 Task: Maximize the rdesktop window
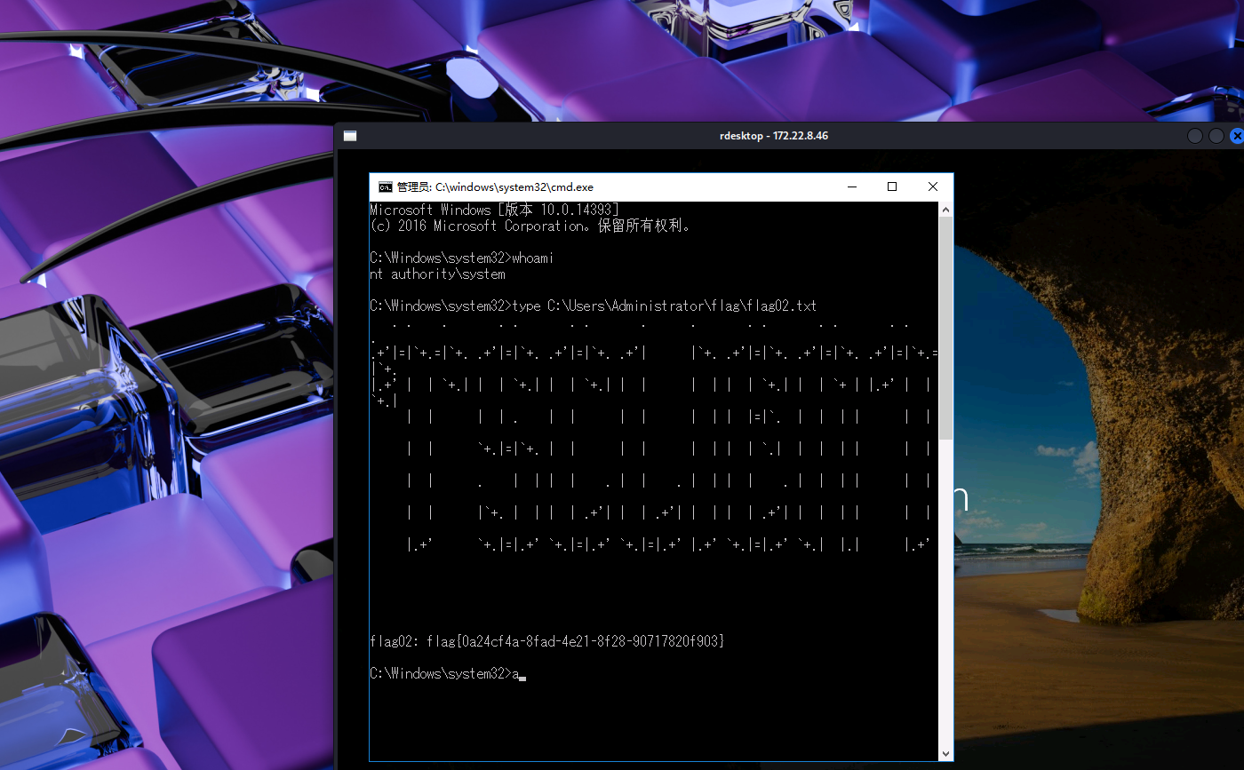(x=1216, y=136)
